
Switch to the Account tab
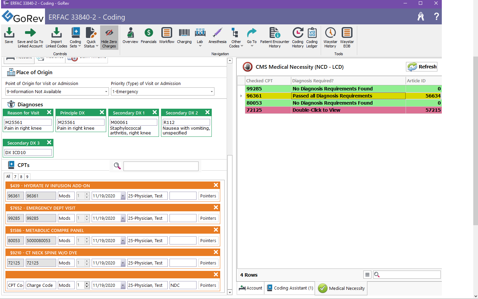(251, 288)
